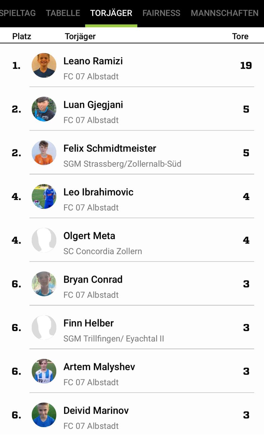Tap Olgert Meta's placeholder avatar

tap(44, 240)
